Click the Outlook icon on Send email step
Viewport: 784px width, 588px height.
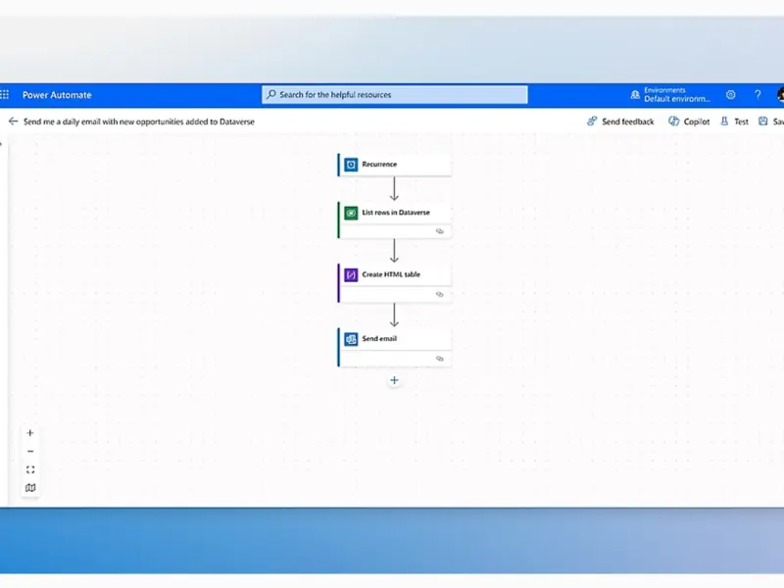(x=351, y=339)
